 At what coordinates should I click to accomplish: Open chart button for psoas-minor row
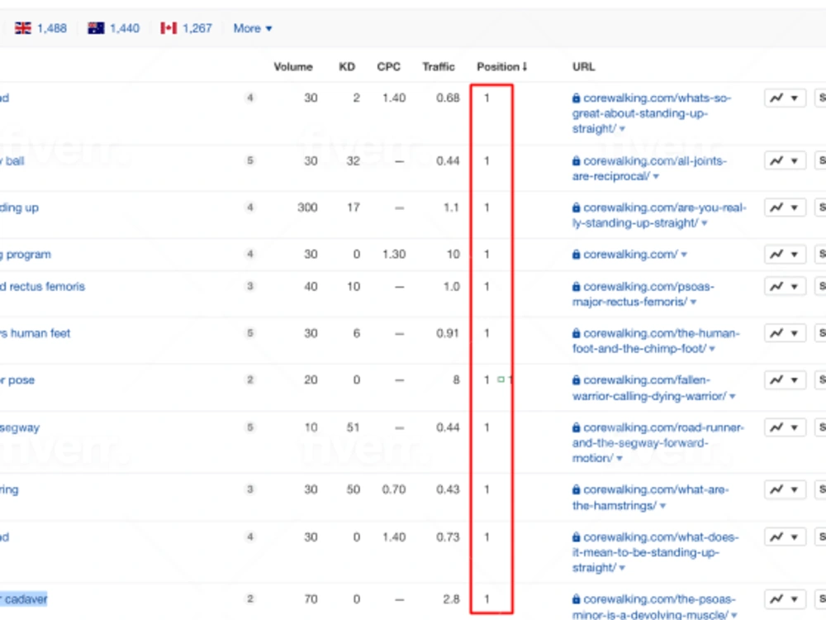(x=785, y=599)
